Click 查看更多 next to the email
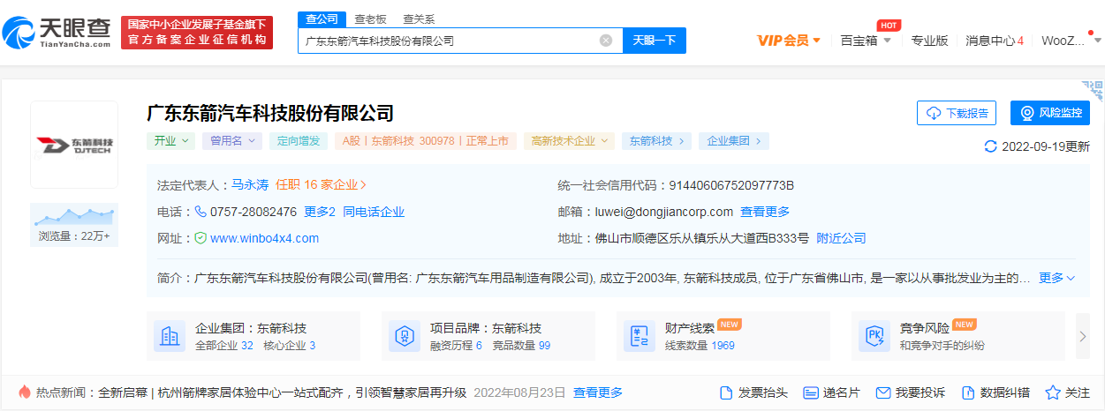The image size is (1105, 411). click(x=765, y=212)
